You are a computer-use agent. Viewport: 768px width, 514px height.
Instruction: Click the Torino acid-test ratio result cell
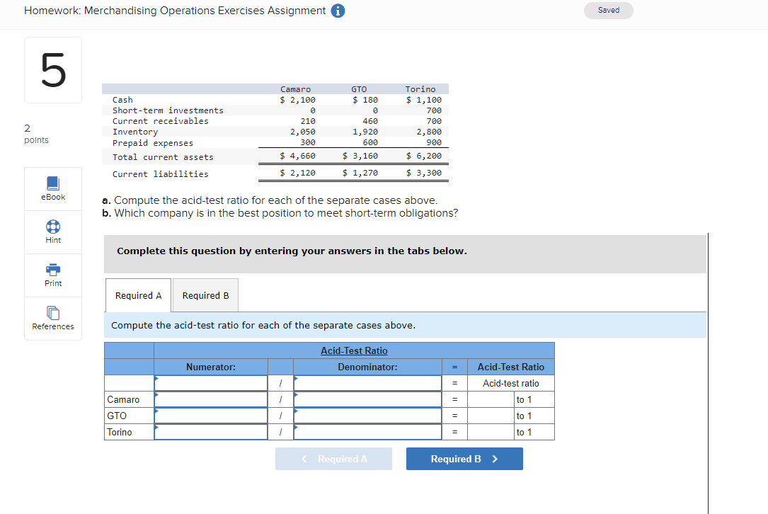[x=491, y=432]
